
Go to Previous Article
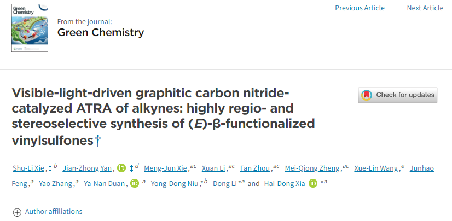click(360, 8)
